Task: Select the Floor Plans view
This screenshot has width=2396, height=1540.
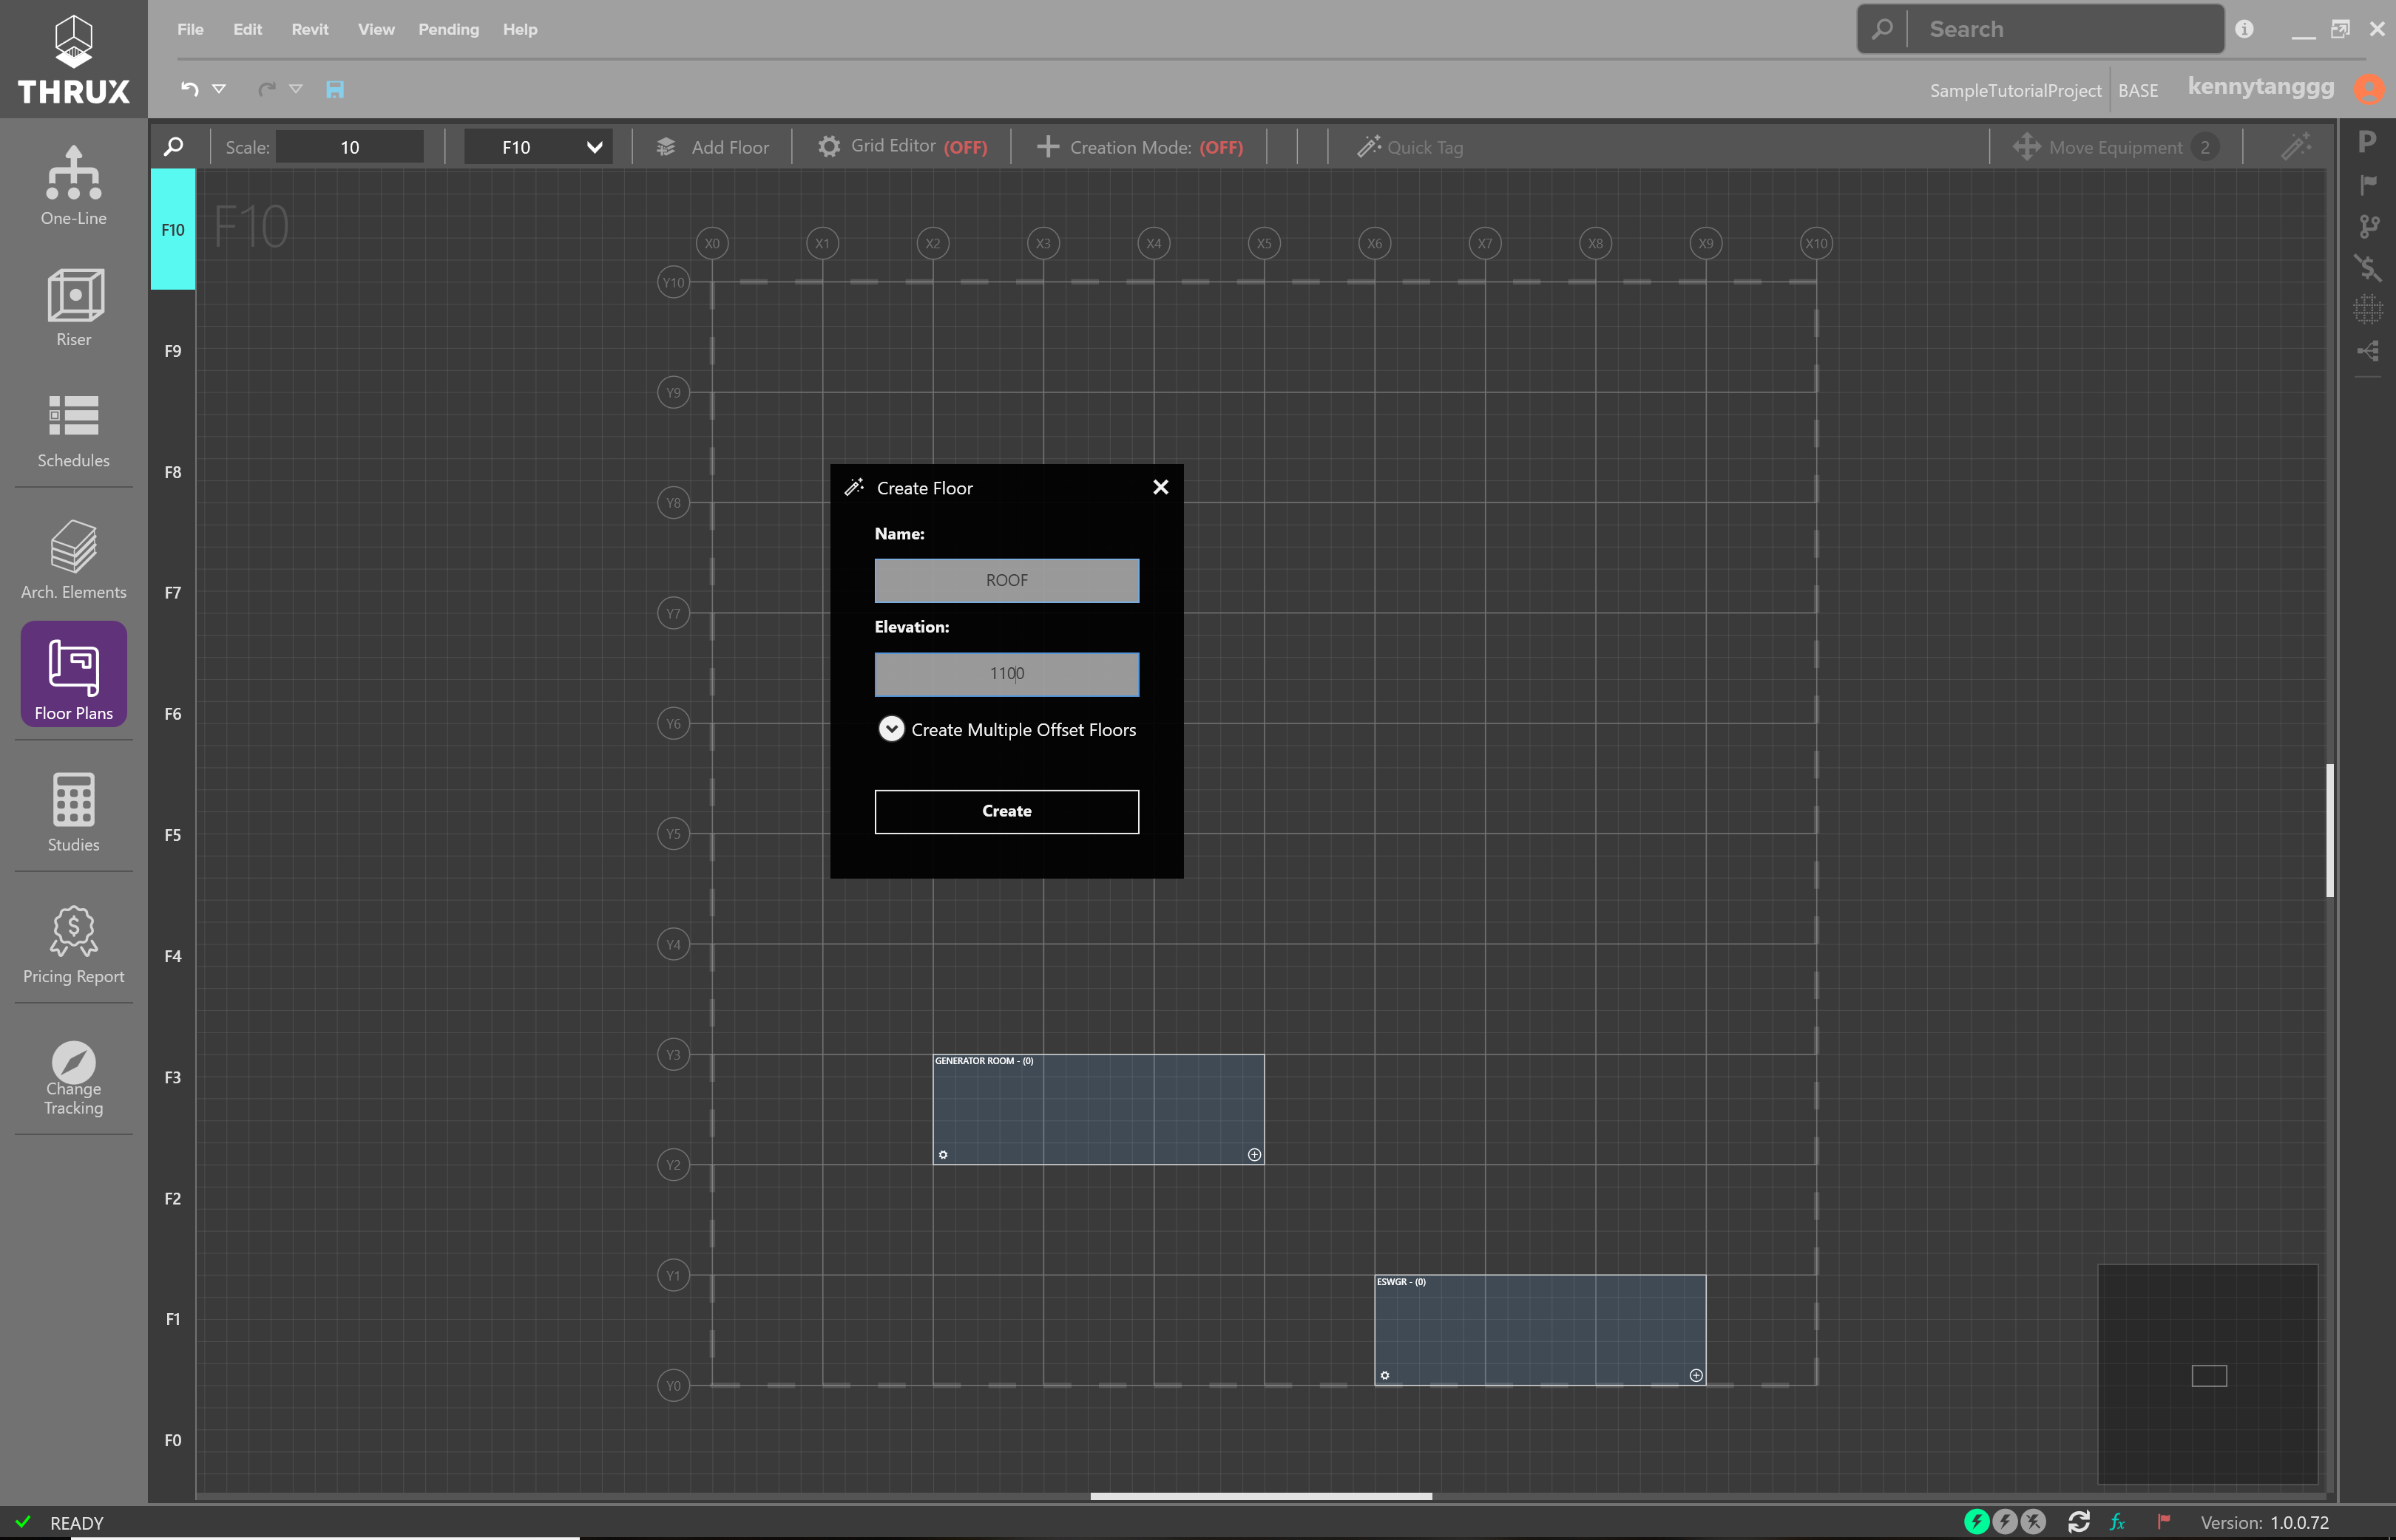Action: (x=73, y=673)
